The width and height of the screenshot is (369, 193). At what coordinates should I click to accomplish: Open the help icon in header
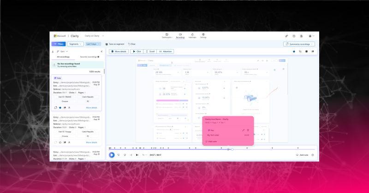pos(294,36)
